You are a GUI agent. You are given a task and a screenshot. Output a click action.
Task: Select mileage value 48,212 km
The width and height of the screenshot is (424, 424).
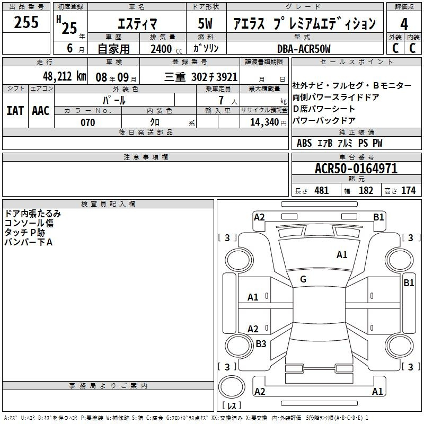[64, 76]
